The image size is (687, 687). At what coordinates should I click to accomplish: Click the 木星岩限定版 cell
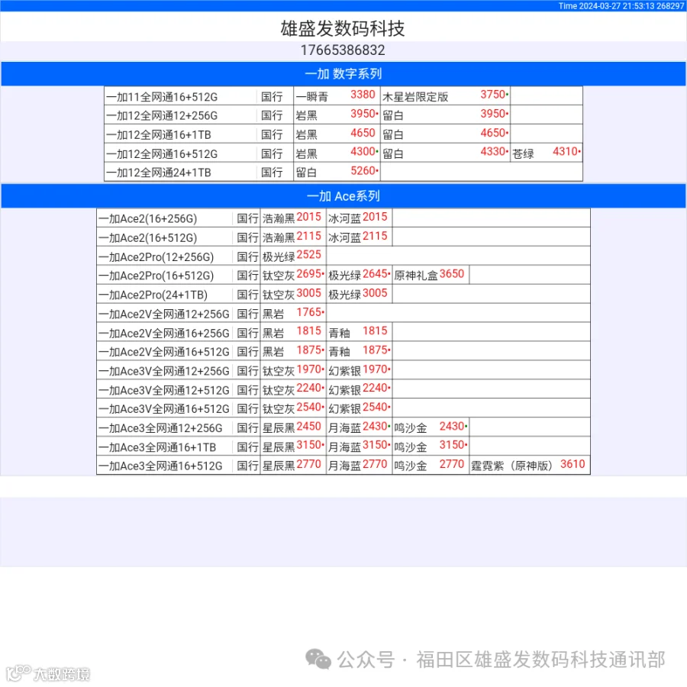(x=415, y=97)
